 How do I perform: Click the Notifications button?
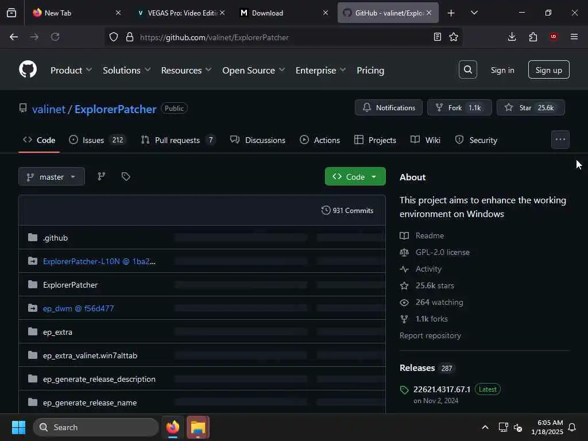click(389, 107)
